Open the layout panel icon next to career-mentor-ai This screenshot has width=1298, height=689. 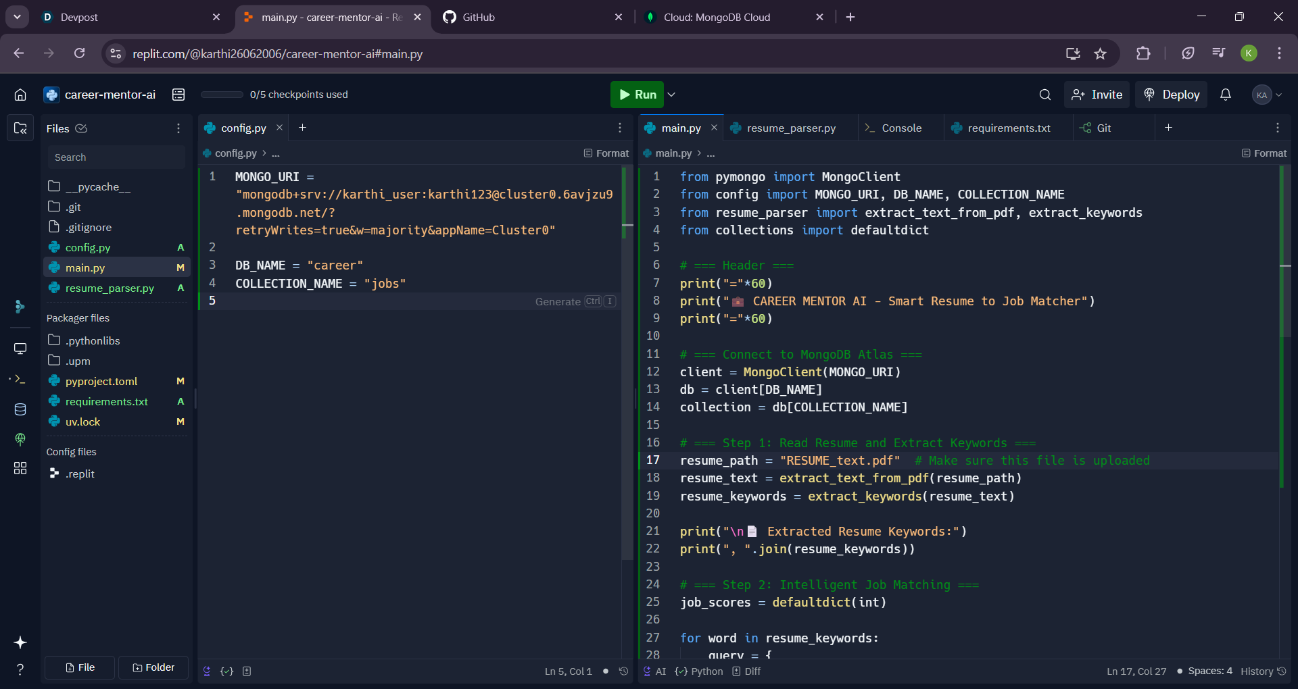[178, 95]
